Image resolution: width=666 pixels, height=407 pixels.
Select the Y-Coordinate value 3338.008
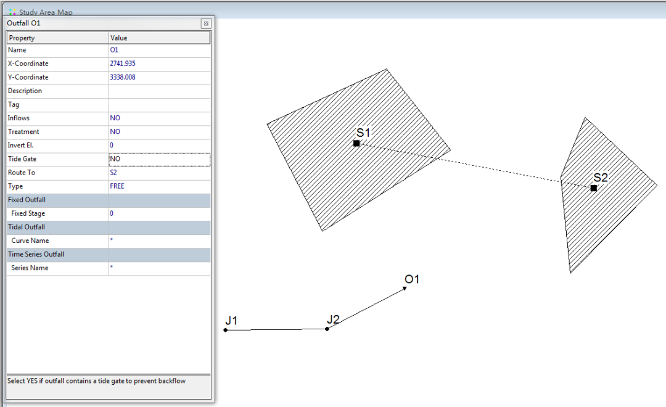(159, 77)
